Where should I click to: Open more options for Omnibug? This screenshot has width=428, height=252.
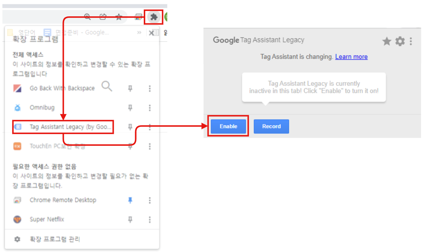pyautogui.click(x=150, y=108)
